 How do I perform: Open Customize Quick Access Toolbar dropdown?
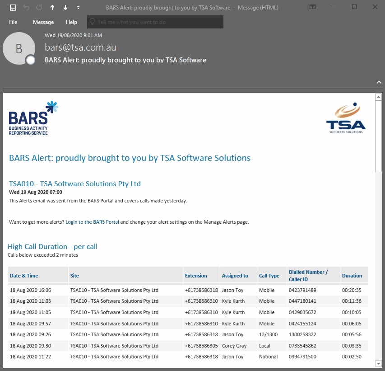79,8
